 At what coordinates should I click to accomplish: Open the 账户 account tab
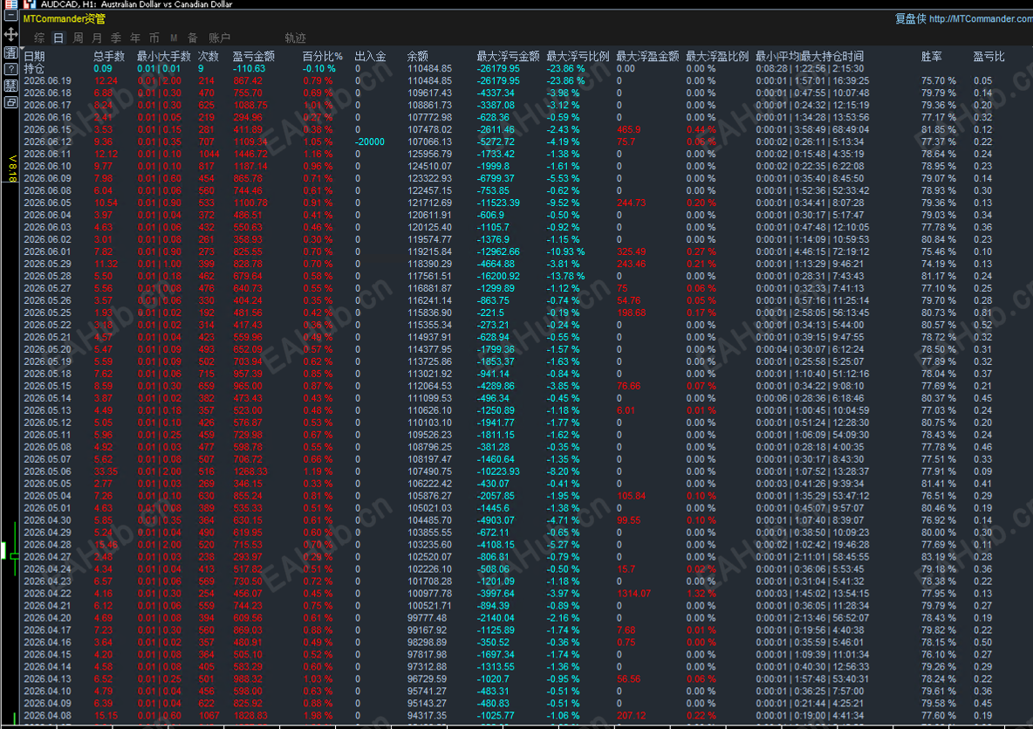coord(219,38)
